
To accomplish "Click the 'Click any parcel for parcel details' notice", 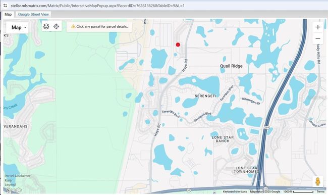I will [99, 27].
